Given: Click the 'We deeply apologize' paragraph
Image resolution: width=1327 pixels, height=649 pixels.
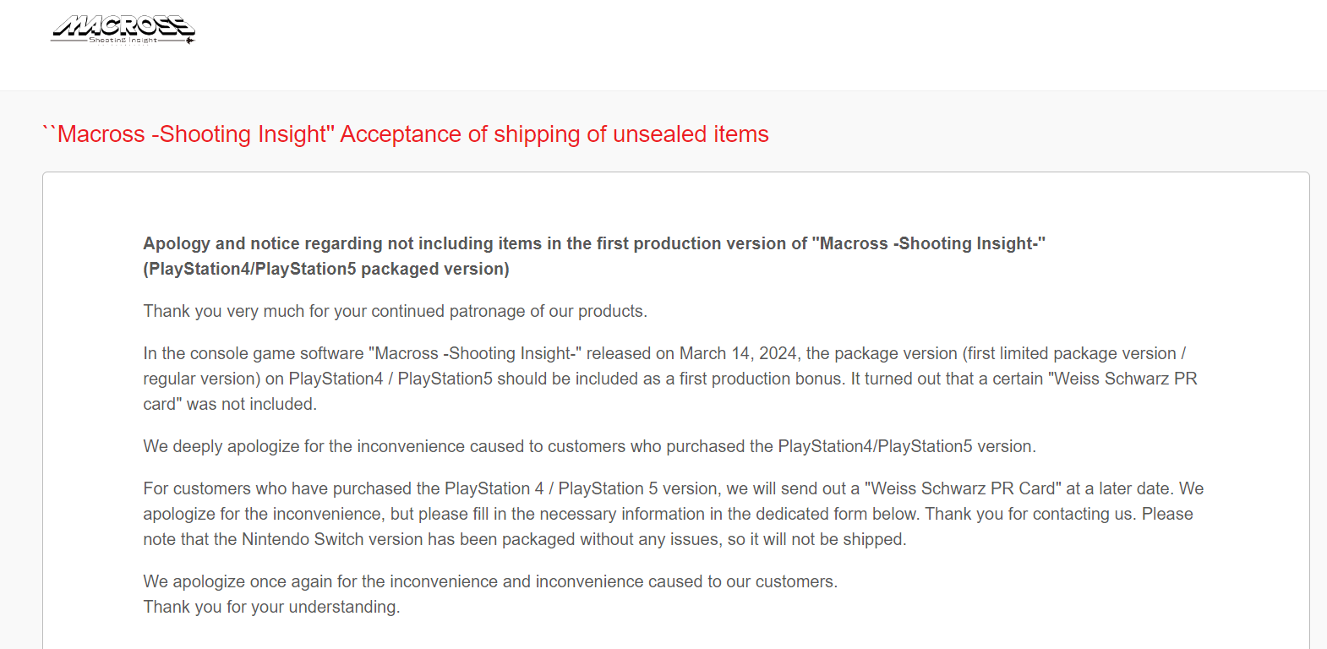Looking at the screenshot, I should (x=589, y=446).
